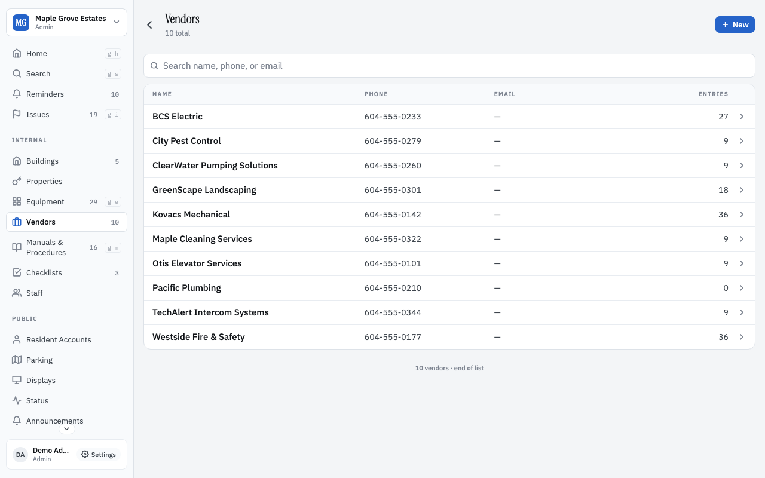Click the Reminders bell icon

click(x=17, y=94)
